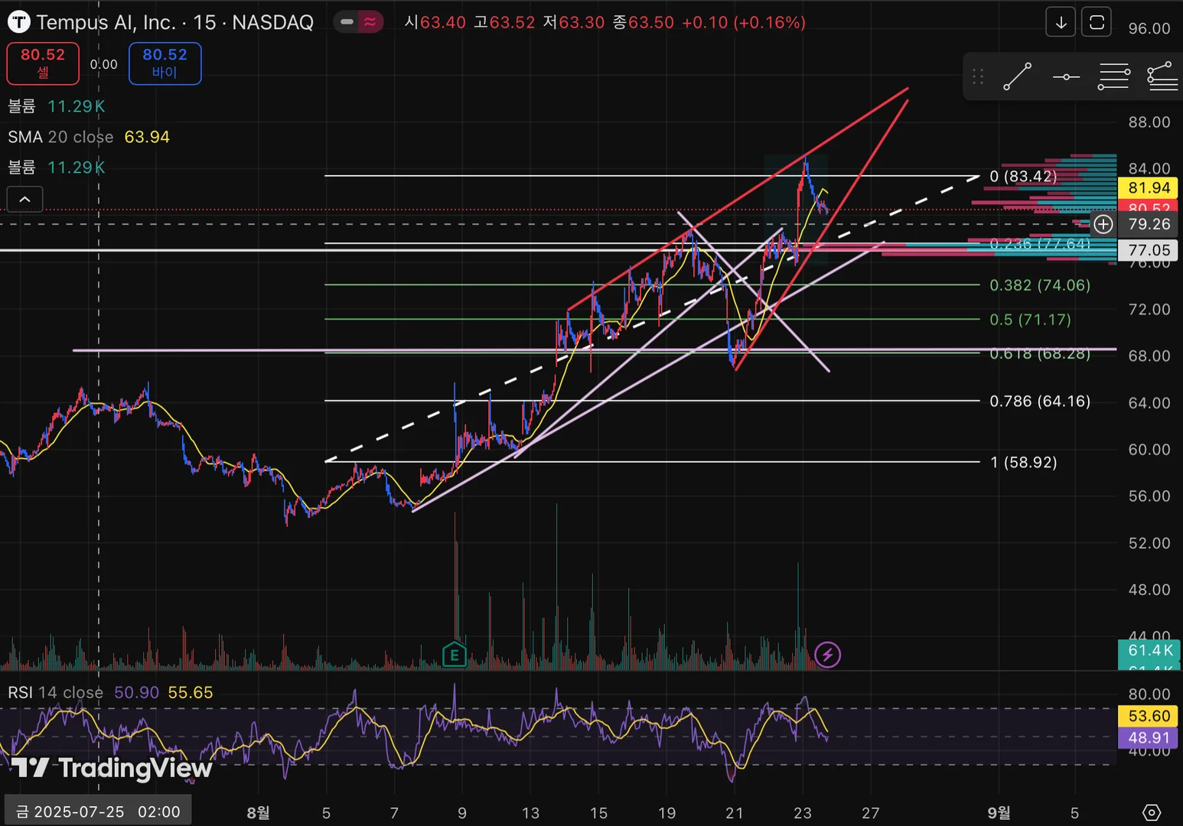This screenshot has height=826, width=1183.
Task: Click the 79.26 crosshair price label
Action: 1149,224
